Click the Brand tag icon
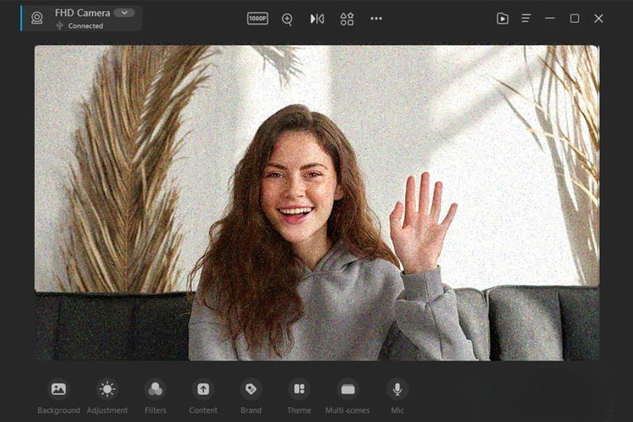Screen dimensions: 633x422 tap(251, 390)
